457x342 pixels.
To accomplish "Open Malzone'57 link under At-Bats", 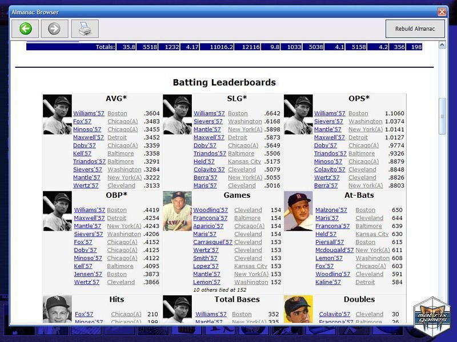I will (331, 210).
